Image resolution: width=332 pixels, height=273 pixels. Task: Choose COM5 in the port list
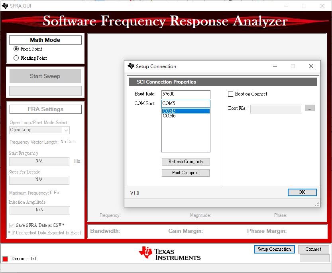coord(186,111)
